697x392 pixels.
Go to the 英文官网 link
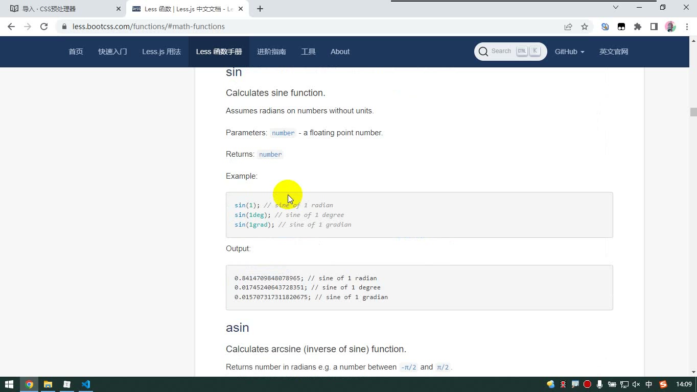(614, 52)
